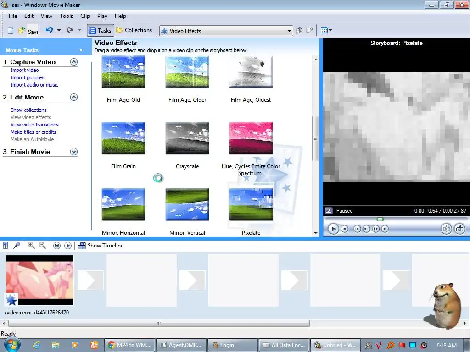Click the Import video link
The width and height of the screenshot is (470, 352).
pyautogui.click(x=25, y=70)
